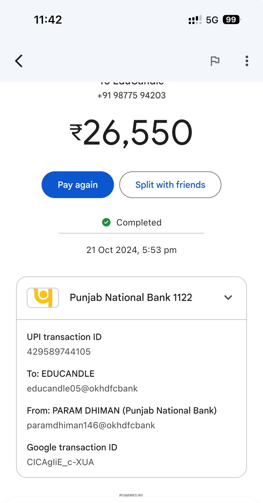Tap the paramdhiman146@okhdfcbank UPI address

(91, 425)
